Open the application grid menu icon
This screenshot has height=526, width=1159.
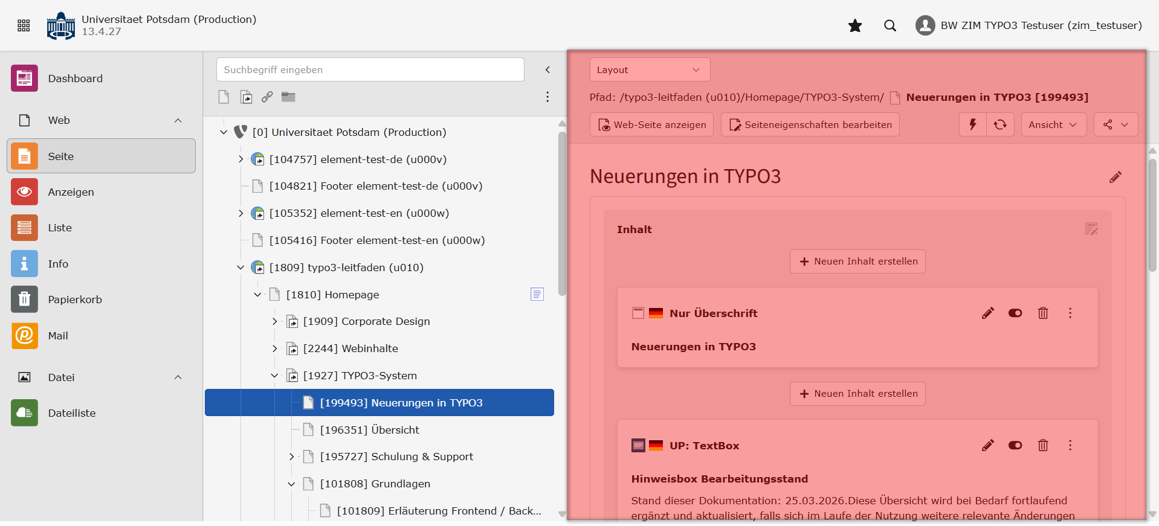click(x=24, y=25)
